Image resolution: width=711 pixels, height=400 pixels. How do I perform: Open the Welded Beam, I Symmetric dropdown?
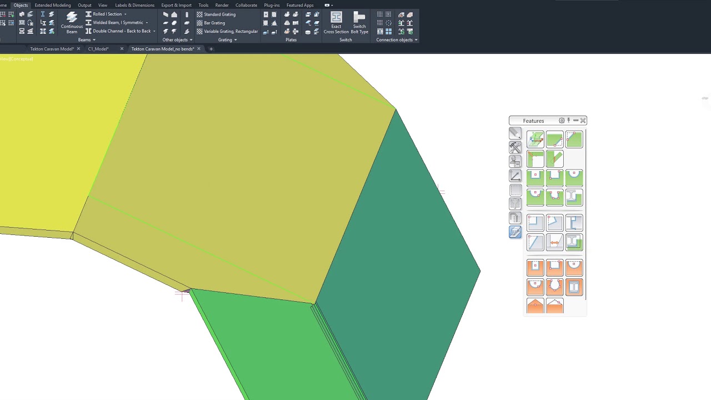coord(147,23)
